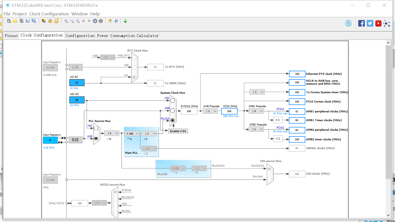395x222 pixels.
Task: Select PLLI2SCLK in I2S source Mux
Action: (270, 169)
